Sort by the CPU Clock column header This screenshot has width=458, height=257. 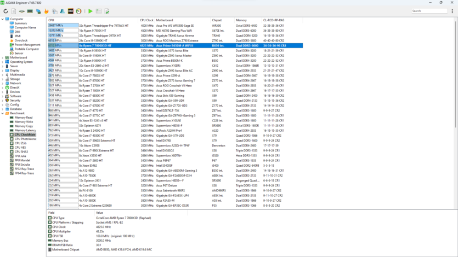point(146,20)
